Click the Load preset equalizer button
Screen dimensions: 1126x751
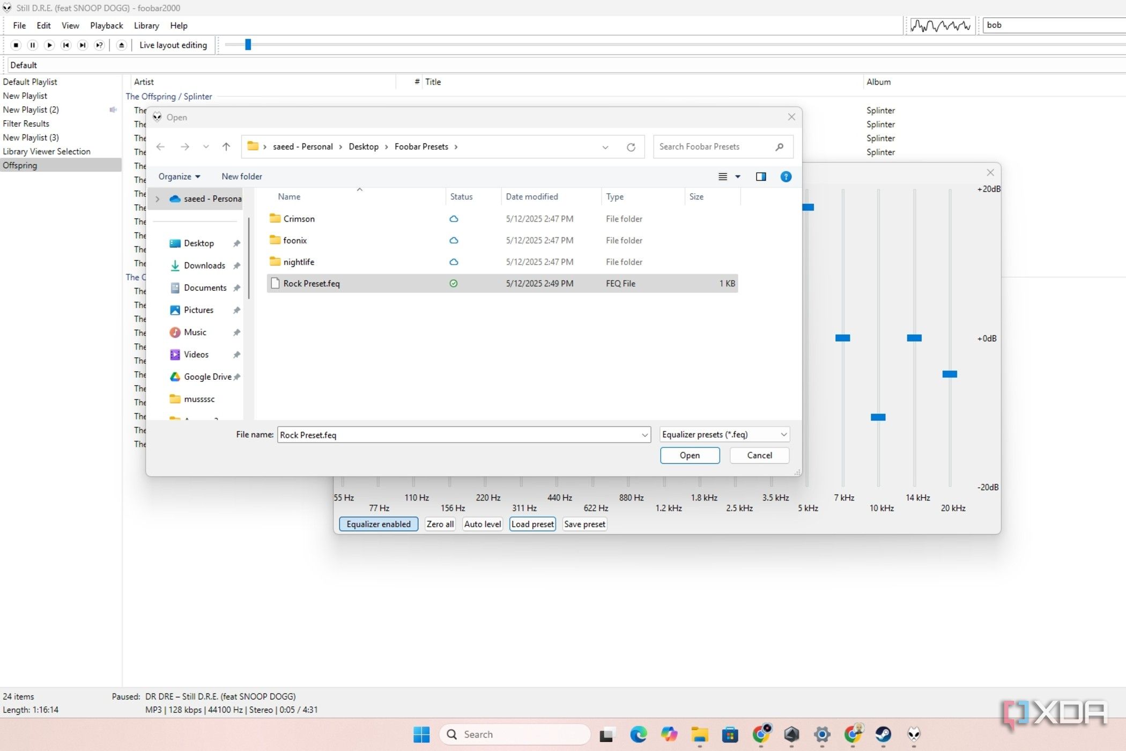(532, 524)
